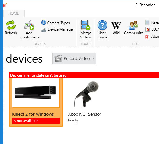Open the EULA certificate icon
Viewport: 159px width, 144px height.
click(x=147, y=30)
